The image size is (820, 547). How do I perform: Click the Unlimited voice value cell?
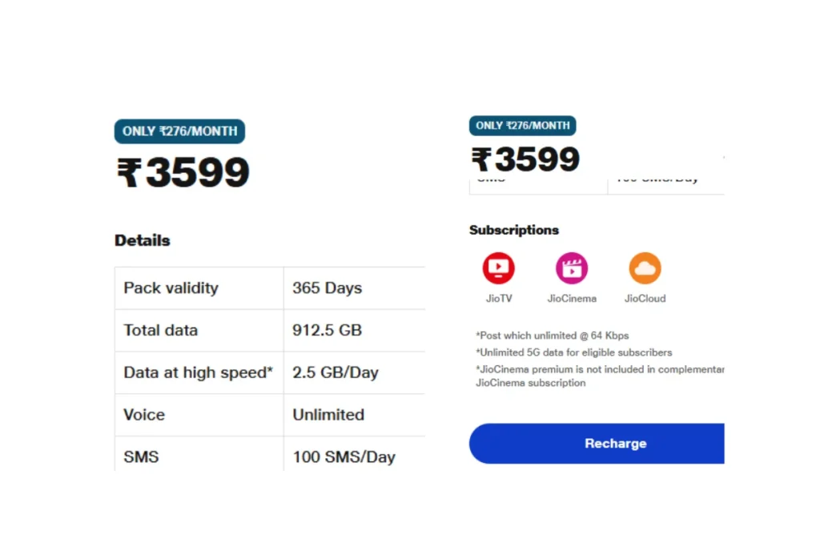point(354,415)
